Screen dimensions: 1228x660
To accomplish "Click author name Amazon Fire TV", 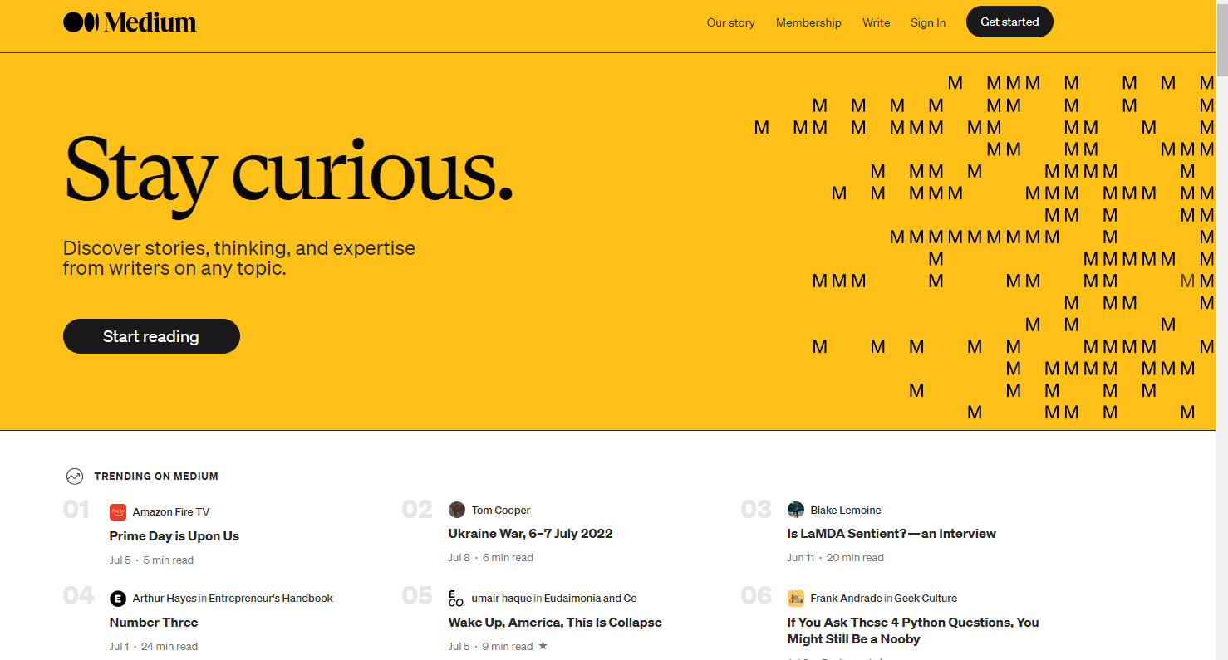I will coord(171,512).
